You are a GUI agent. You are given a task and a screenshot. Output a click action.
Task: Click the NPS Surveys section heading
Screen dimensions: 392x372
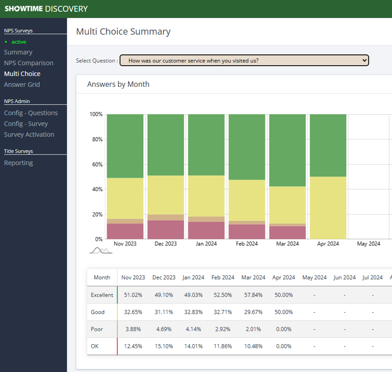click(18, 30)
